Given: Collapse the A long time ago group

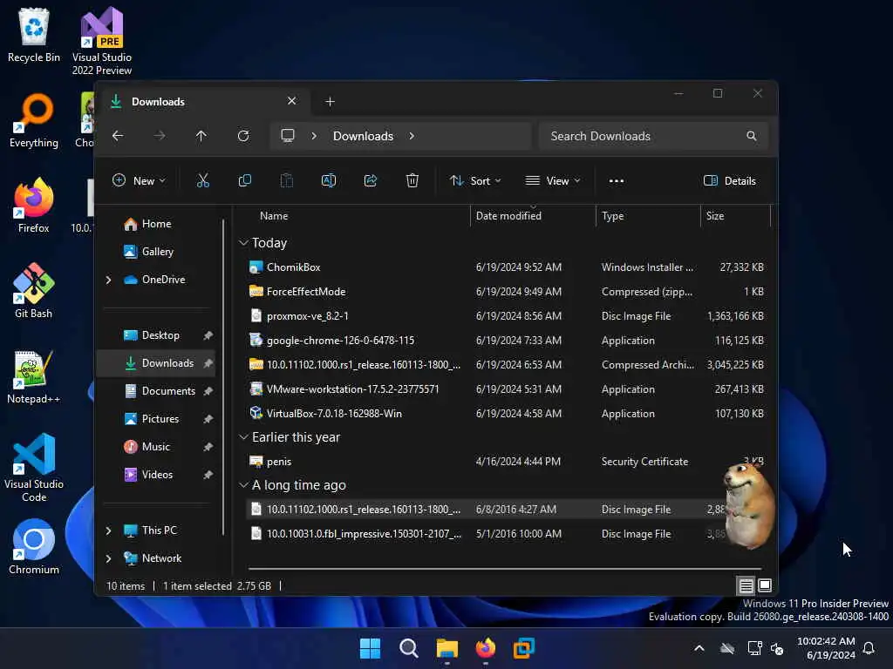Looking at the screenshot, I should click(243, 484).
